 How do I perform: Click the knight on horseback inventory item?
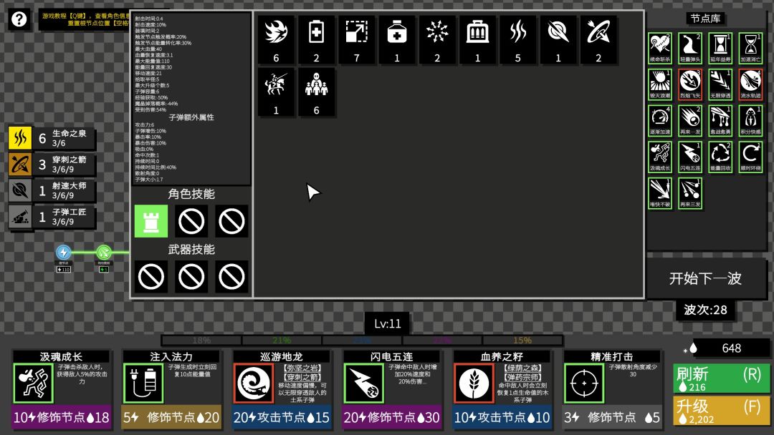pyautogui.click(x=276, y=92)
